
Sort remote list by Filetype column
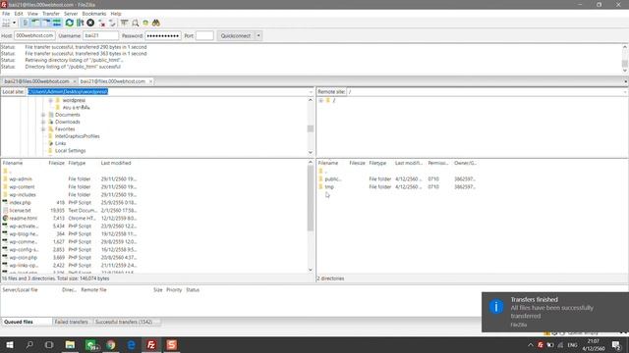377,163
